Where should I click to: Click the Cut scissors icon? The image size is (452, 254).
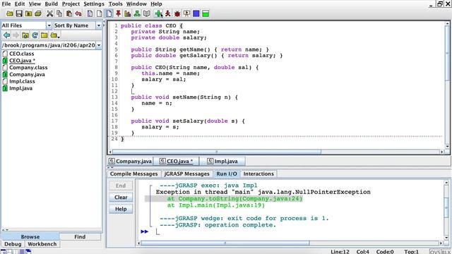point(50,13)
